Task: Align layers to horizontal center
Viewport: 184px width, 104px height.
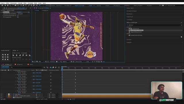Action: [17, 55]
